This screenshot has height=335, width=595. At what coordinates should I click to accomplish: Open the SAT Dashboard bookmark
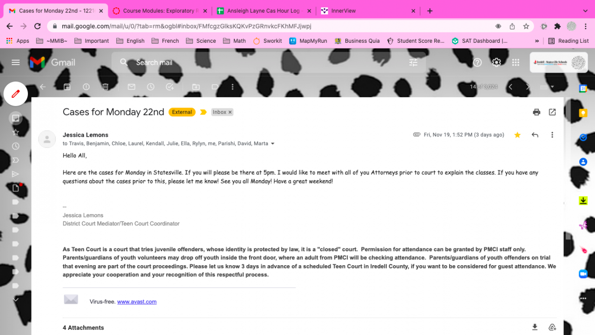coord(479,41)
